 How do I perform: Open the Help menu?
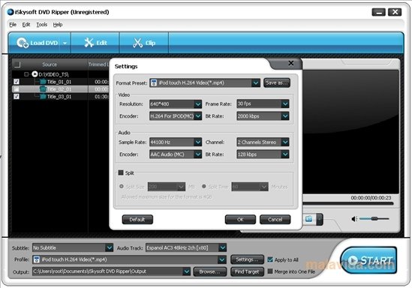point(58,25)
